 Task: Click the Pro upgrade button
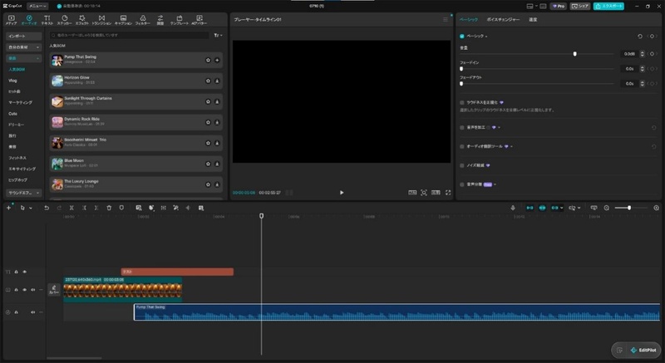[559, 7]
